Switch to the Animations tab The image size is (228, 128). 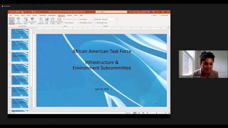pos(52,15)
